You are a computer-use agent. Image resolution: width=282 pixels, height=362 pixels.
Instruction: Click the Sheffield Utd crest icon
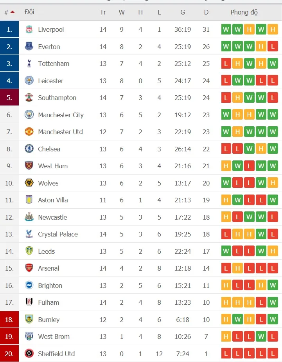29,353
